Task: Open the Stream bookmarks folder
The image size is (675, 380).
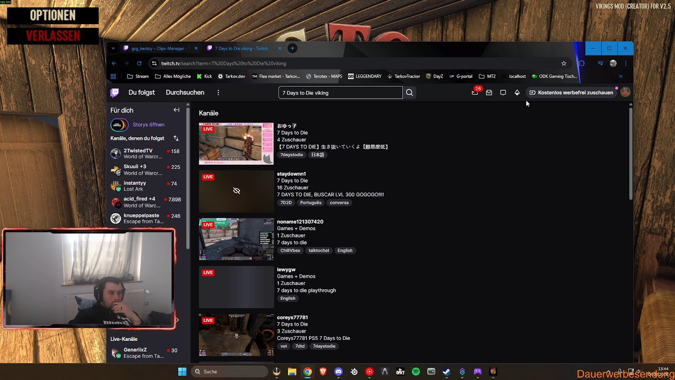Action: (138, 77)
